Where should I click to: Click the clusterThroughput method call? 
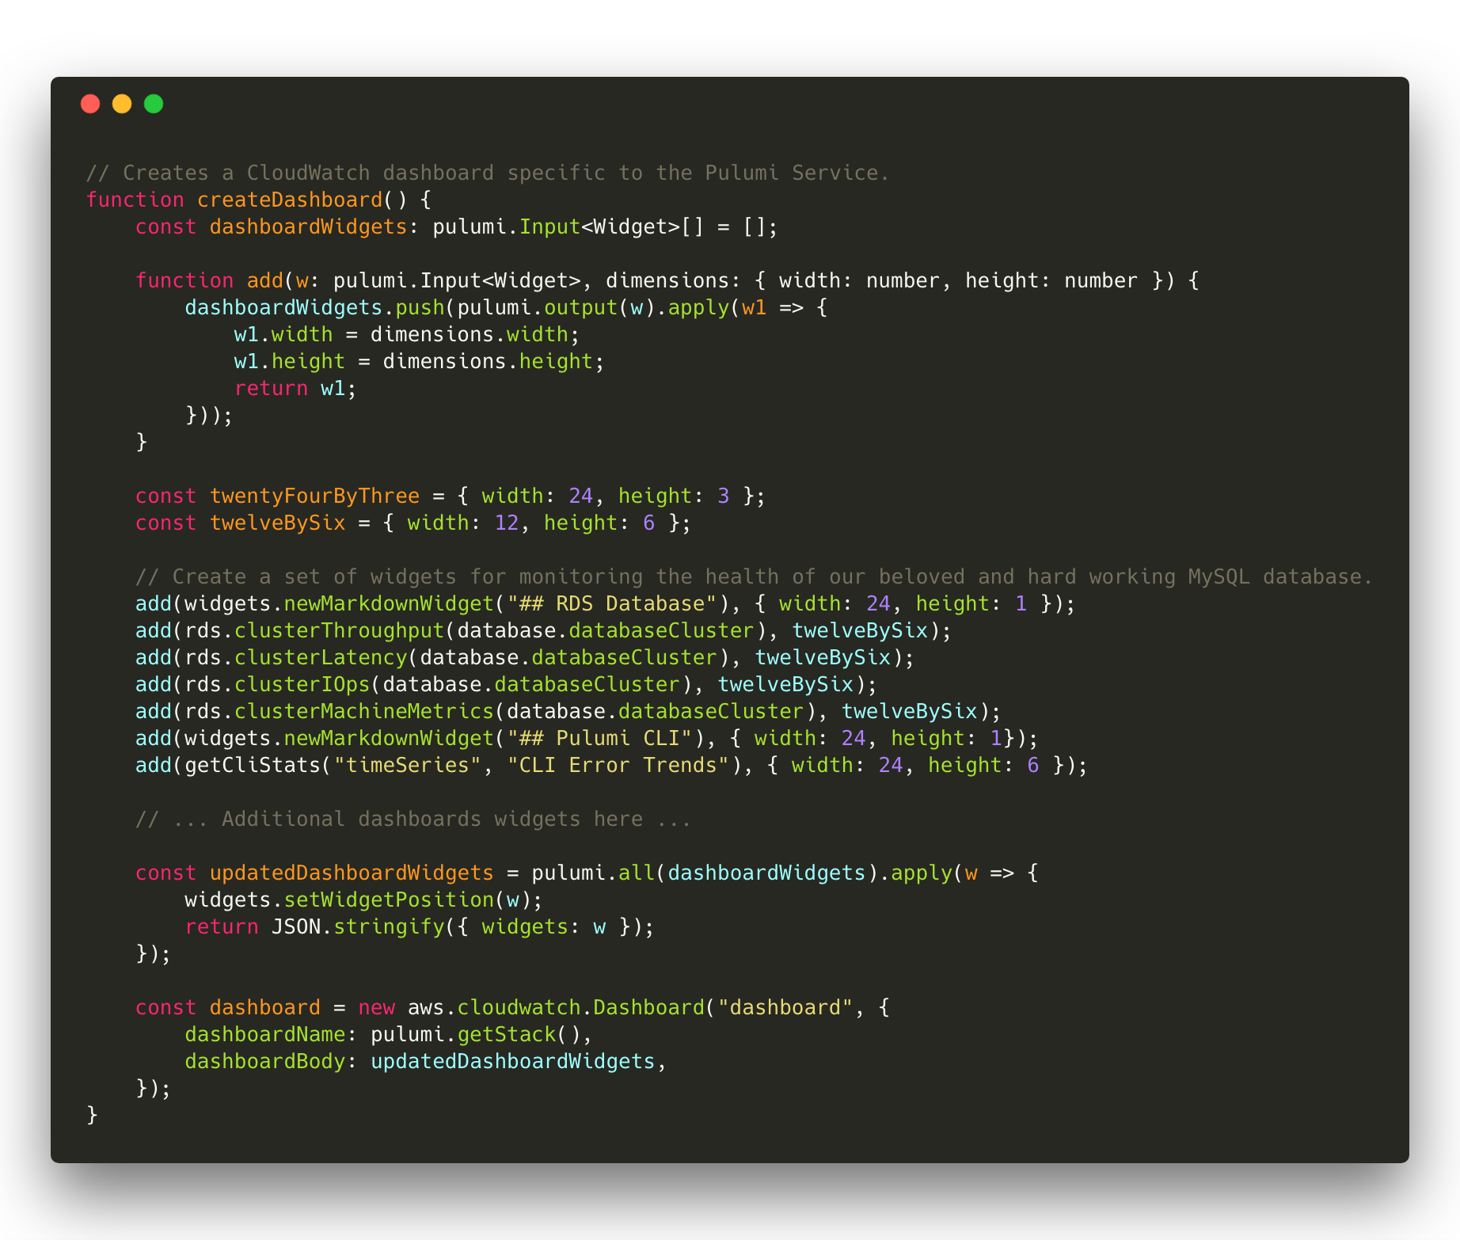339,631
